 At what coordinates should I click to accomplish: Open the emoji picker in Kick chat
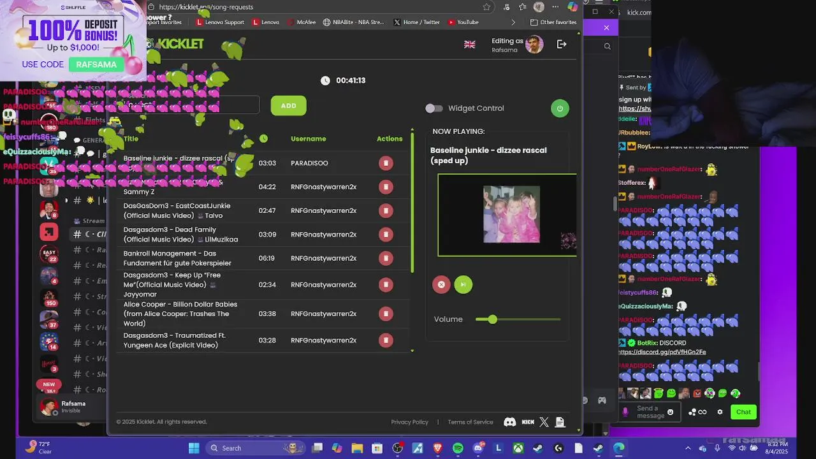pyautogui.click(x=670, y=412)
